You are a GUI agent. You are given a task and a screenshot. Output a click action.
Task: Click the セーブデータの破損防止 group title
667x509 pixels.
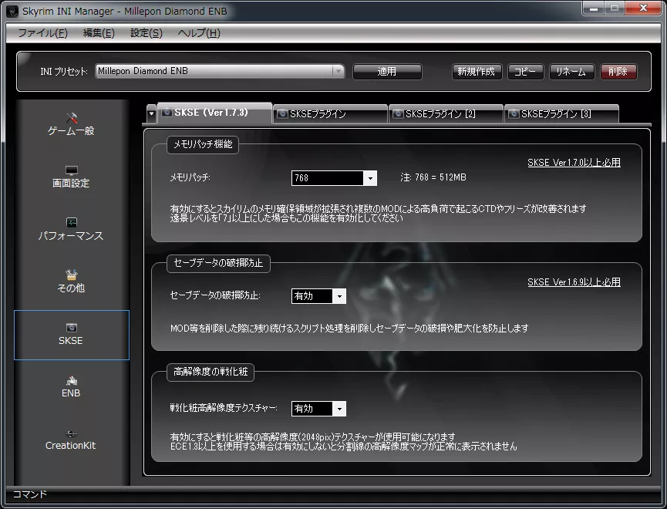(218, 263)
